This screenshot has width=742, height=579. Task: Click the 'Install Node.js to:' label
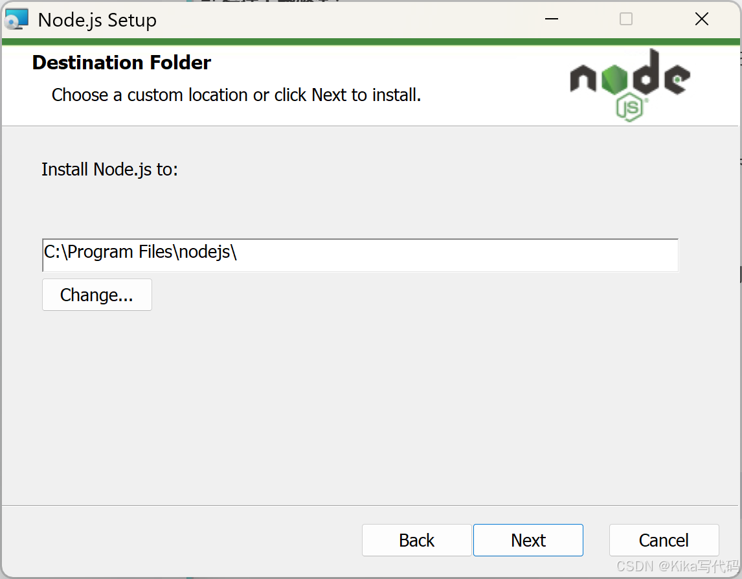(x=110, y=170)
